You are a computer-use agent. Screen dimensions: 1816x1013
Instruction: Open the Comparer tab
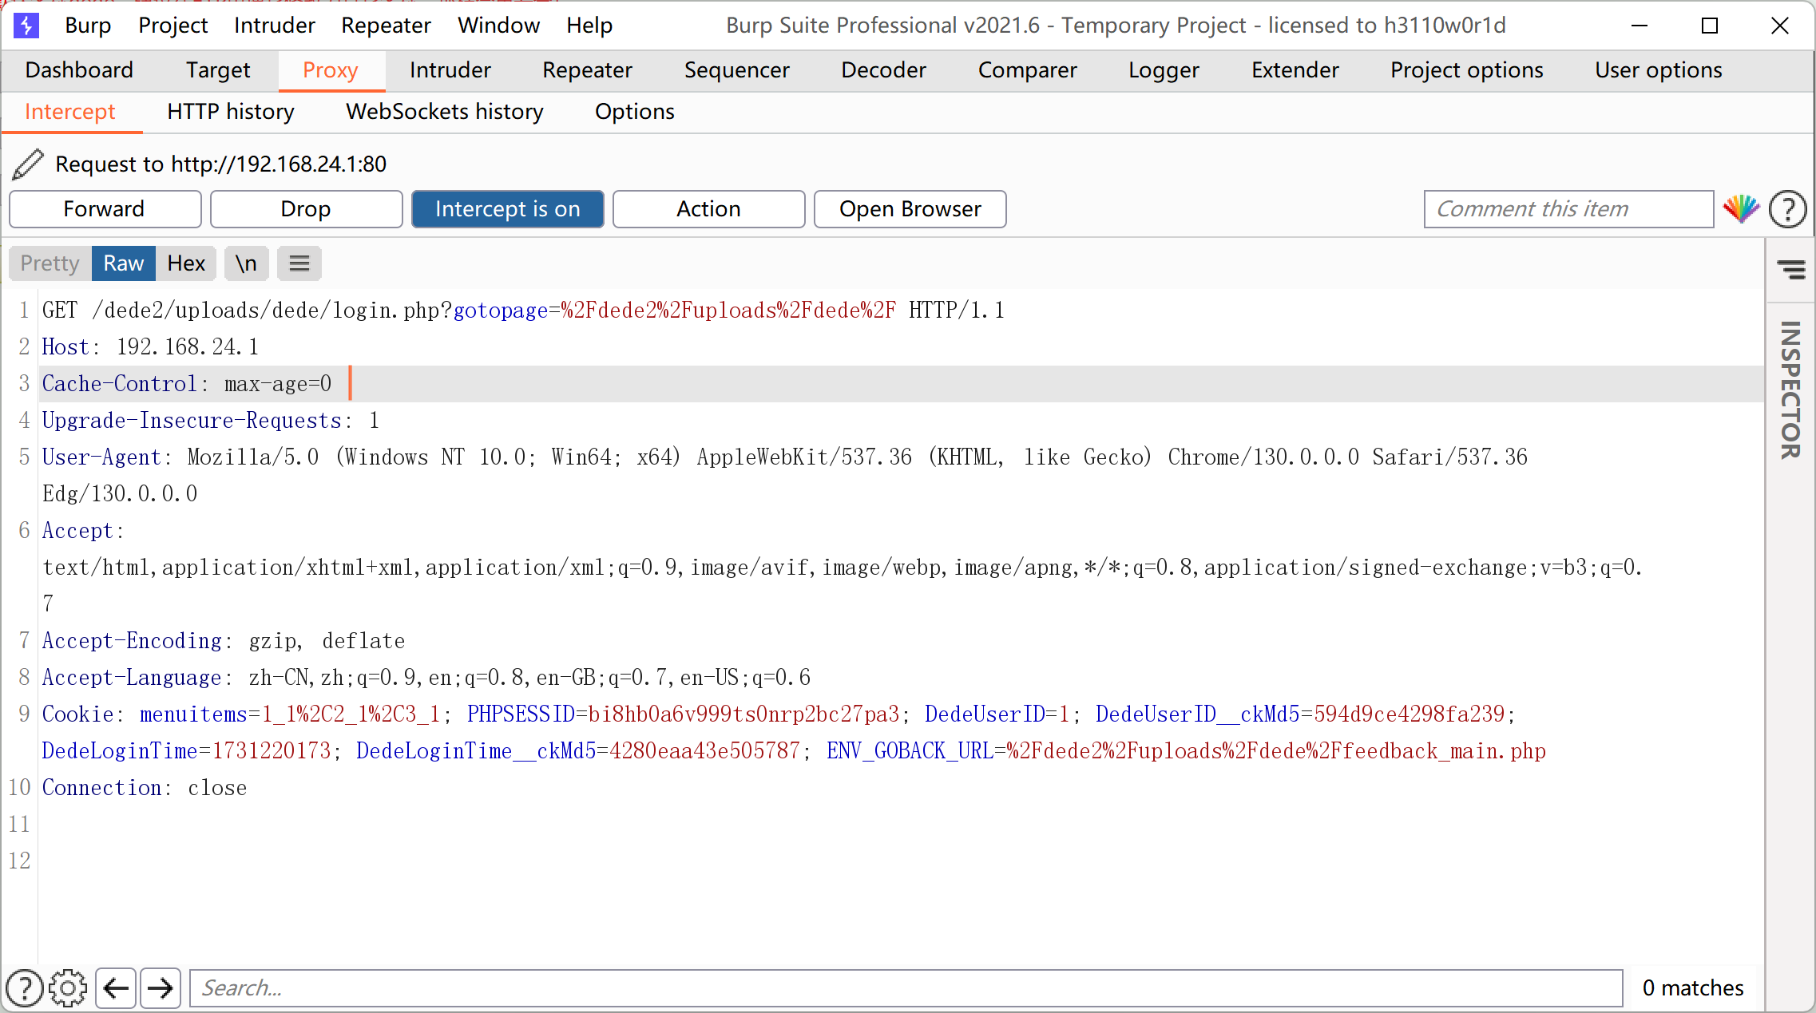(x=1028, y=70)
